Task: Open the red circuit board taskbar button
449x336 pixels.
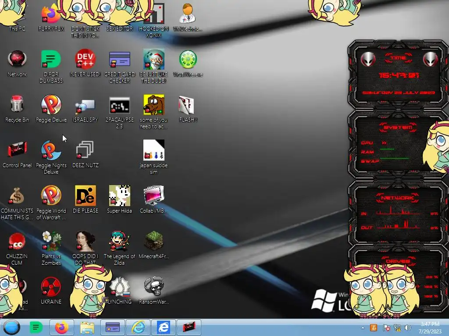Action: pyautogui.click(x=189, y=327)
